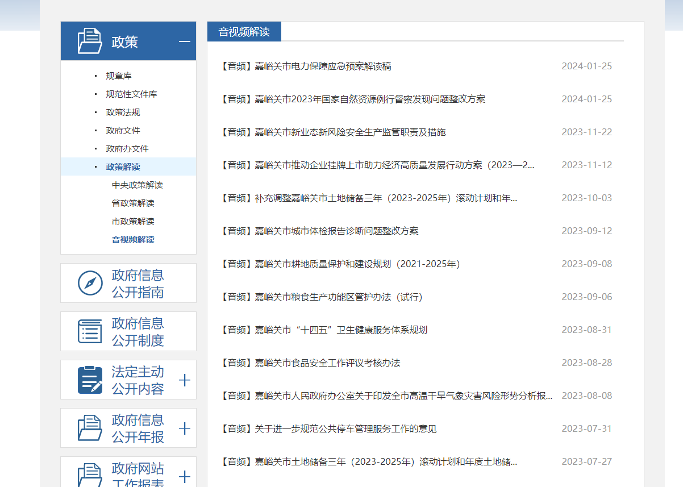The height and width of the screenshot is (487, 683).
Task: Select 市政策解读 submenu item
Action: pos(133,221)
